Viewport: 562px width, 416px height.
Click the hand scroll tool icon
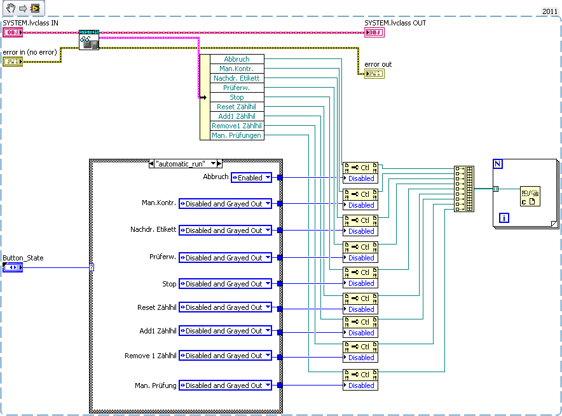[11, 8]
